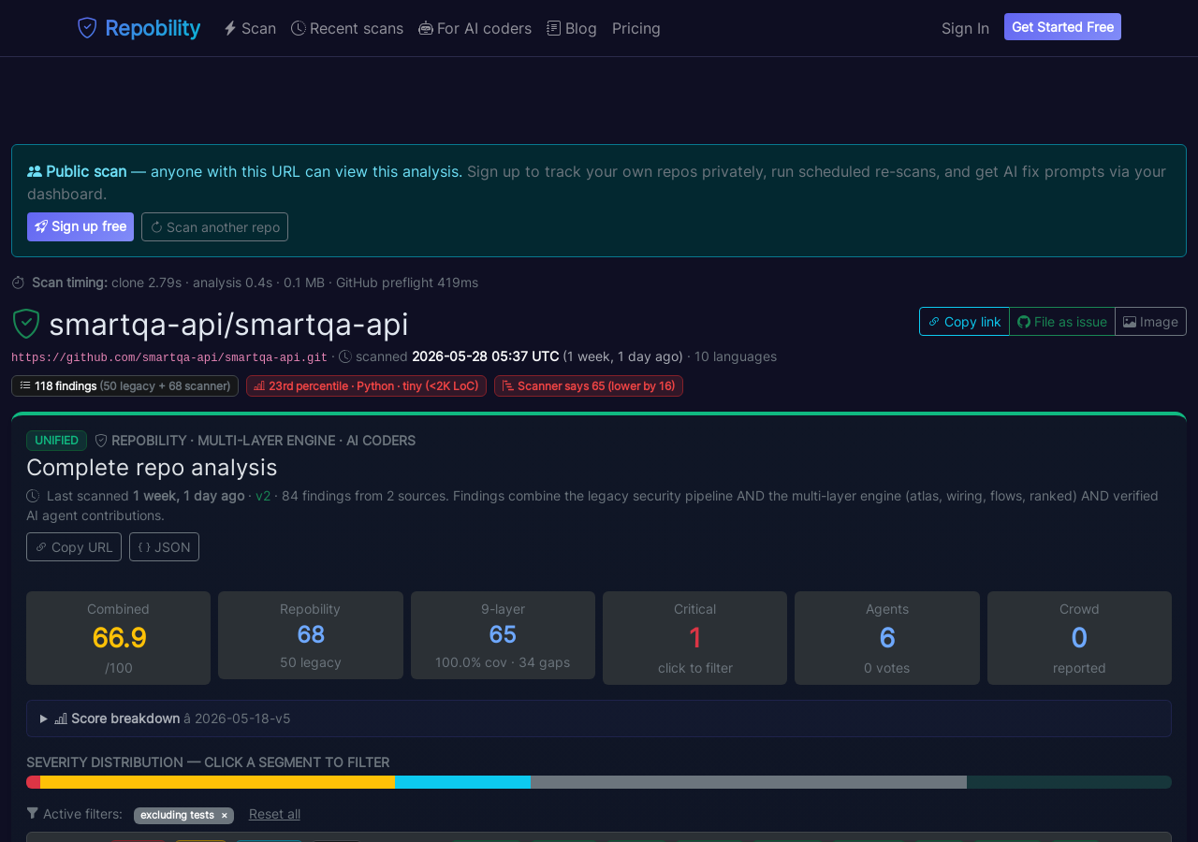
Task: Filter by the yellow severity segment
Action: pos(217,782)
